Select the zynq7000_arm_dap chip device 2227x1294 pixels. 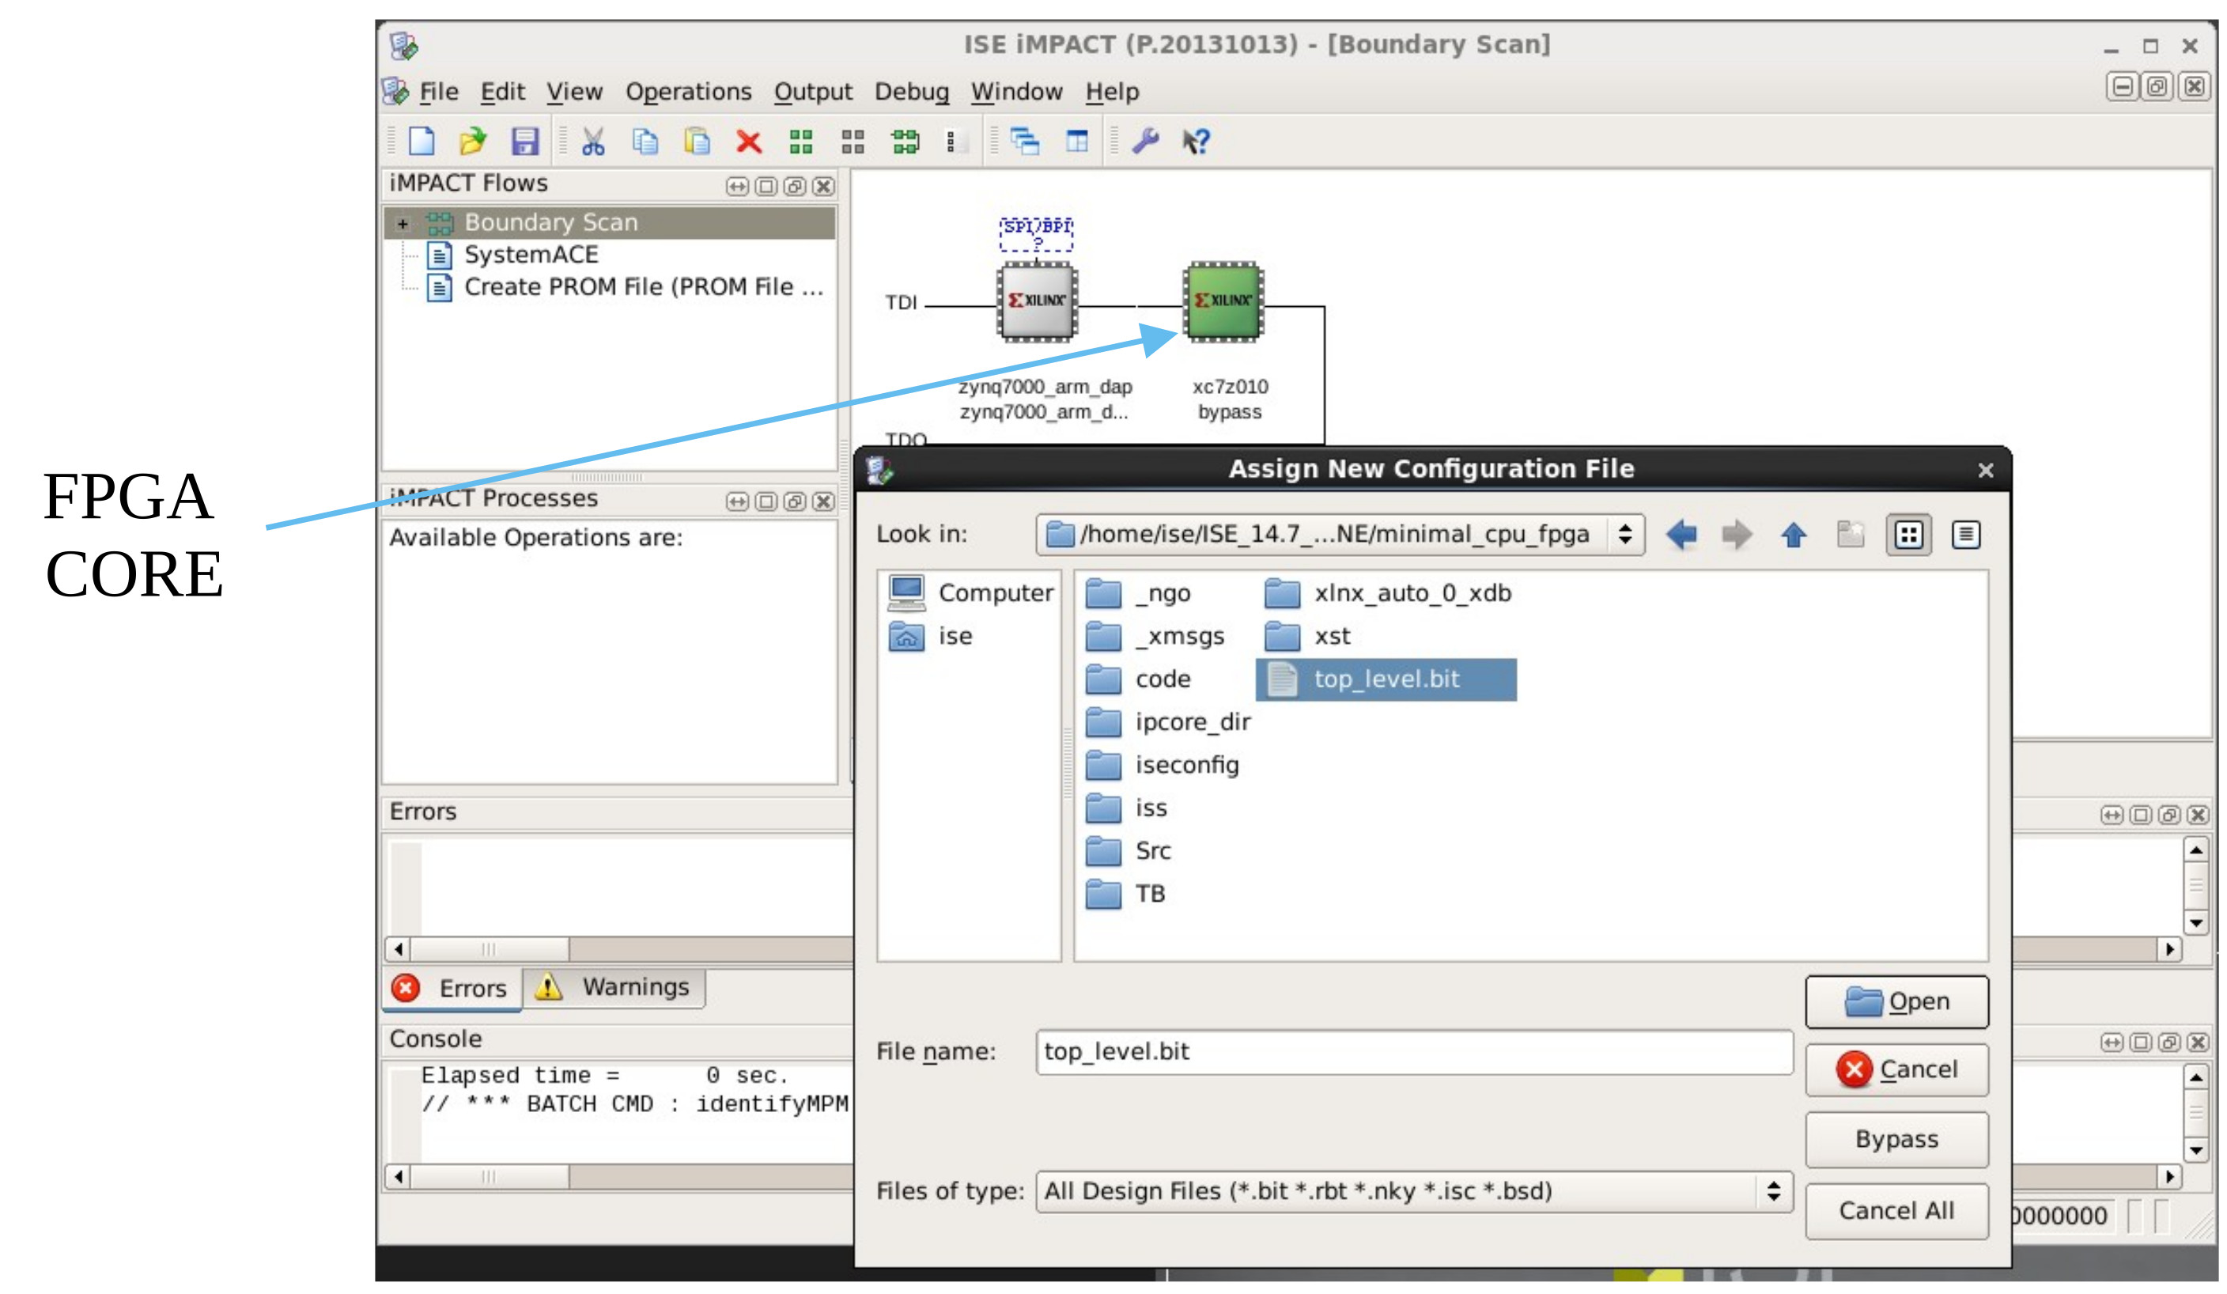1038,301
